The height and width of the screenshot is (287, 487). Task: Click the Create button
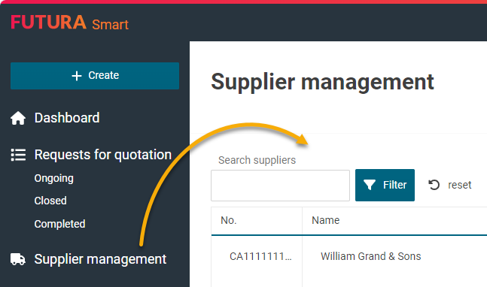pyautogui.click(x=95, y=76)
